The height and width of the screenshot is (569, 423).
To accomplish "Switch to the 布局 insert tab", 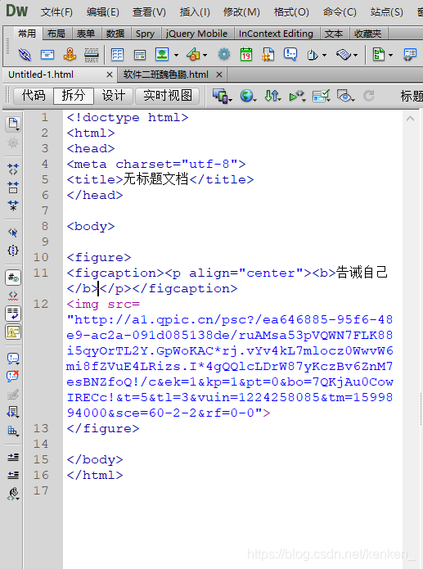I will (56, 34).
